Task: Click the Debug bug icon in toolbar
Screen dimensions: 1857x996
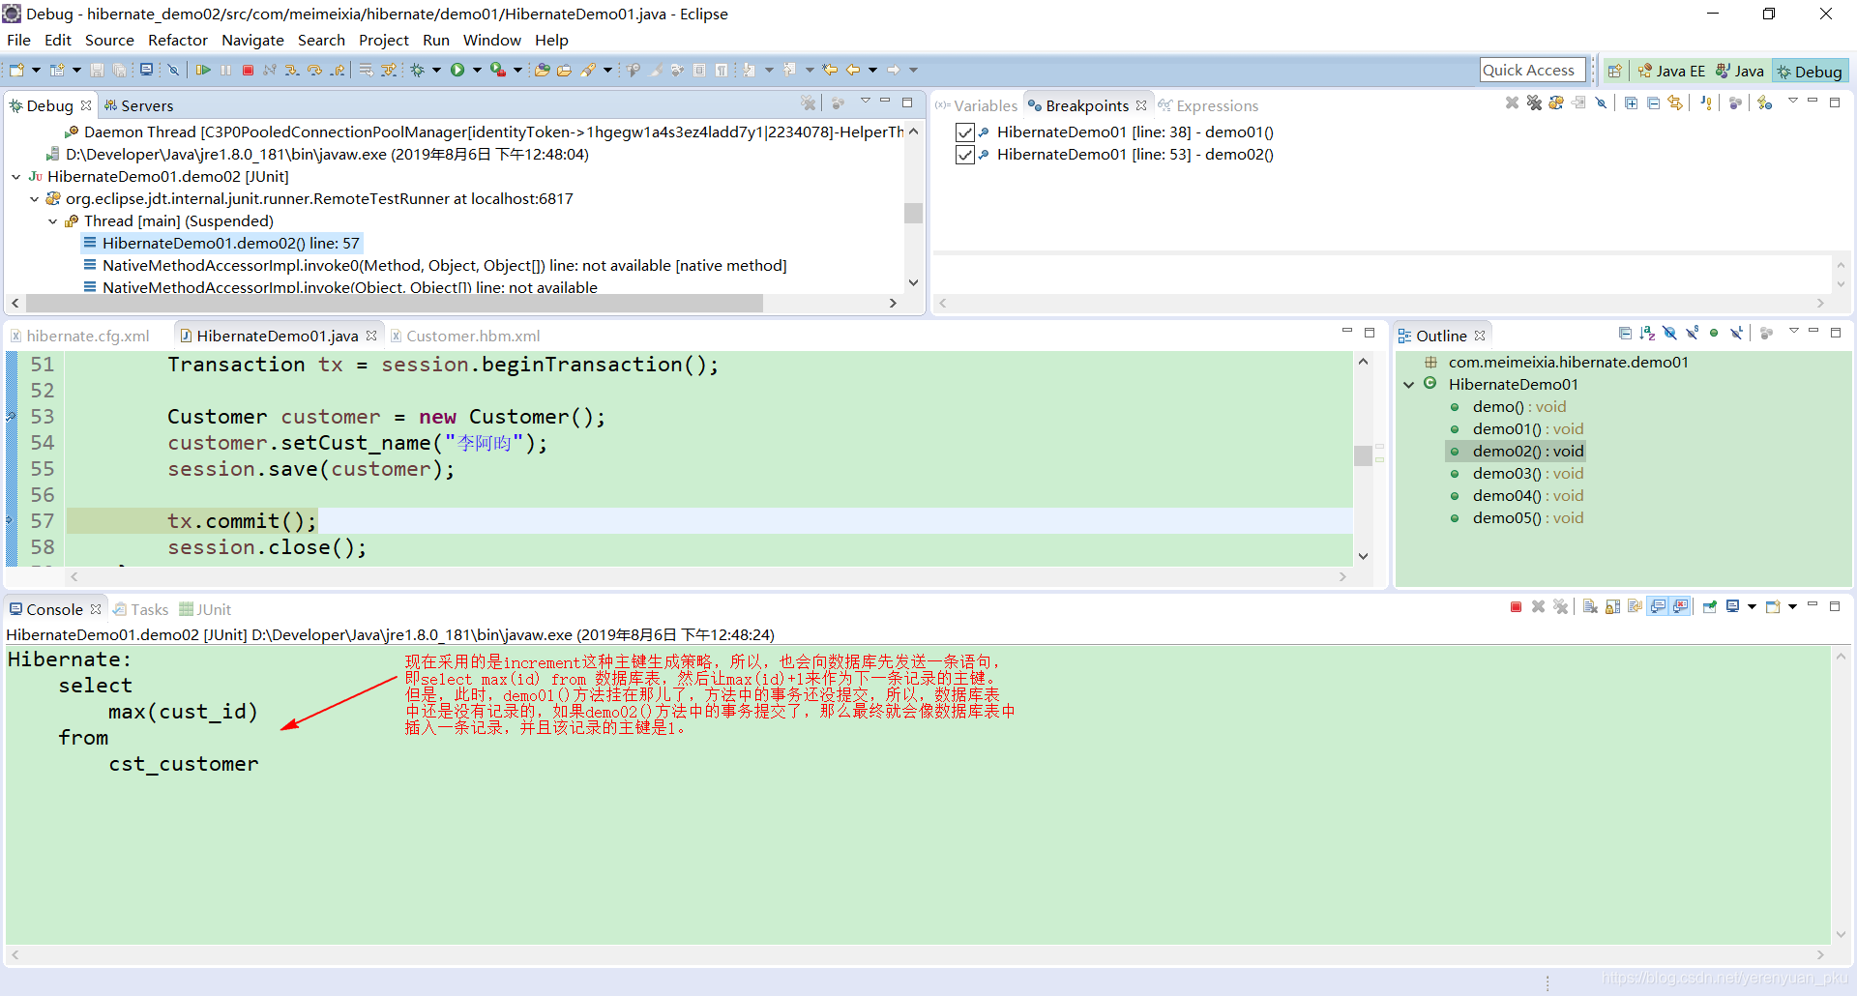Action: [417, 70]
